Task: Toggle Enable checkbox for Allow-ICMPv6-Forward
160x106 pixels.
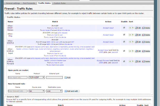Action: click(x=124, y=61)
